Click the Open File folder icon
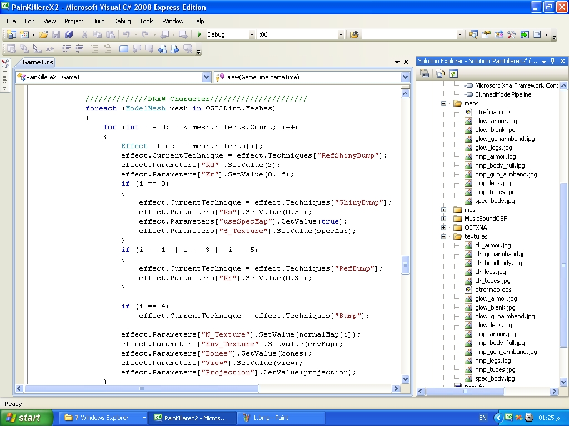 (43, 34)
